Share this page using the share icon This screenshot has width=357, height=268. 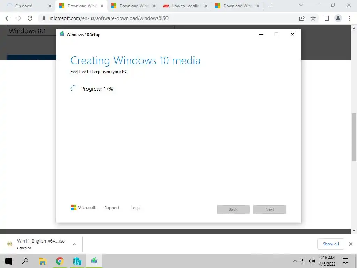(x=302, y=18)
